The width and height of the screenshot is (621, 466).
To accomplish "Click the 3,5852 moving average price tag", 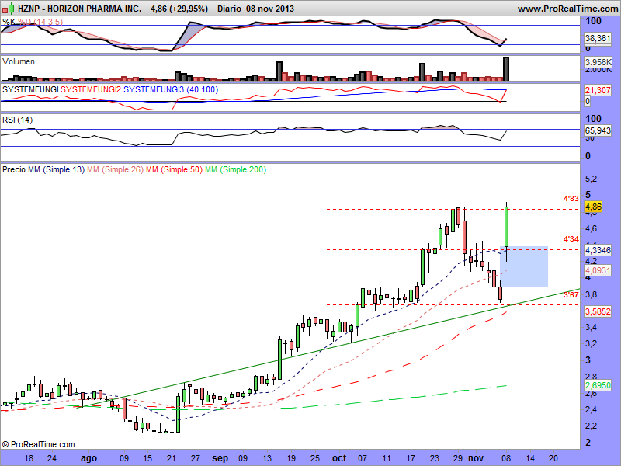I will pos(598,311).
